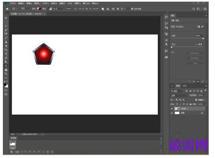Select the Eraser tool
215x158 pixels.
(x=6, y=46)
